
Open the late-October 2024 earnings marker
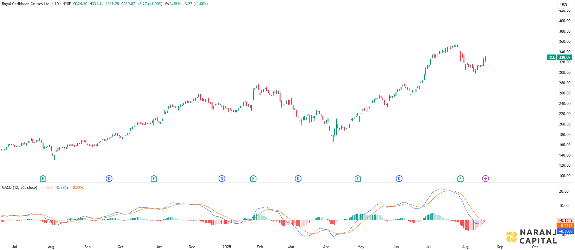point(154,179)
